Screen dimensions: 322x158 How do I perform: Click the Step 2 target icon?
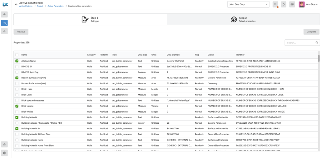click(x=234, y=19)
